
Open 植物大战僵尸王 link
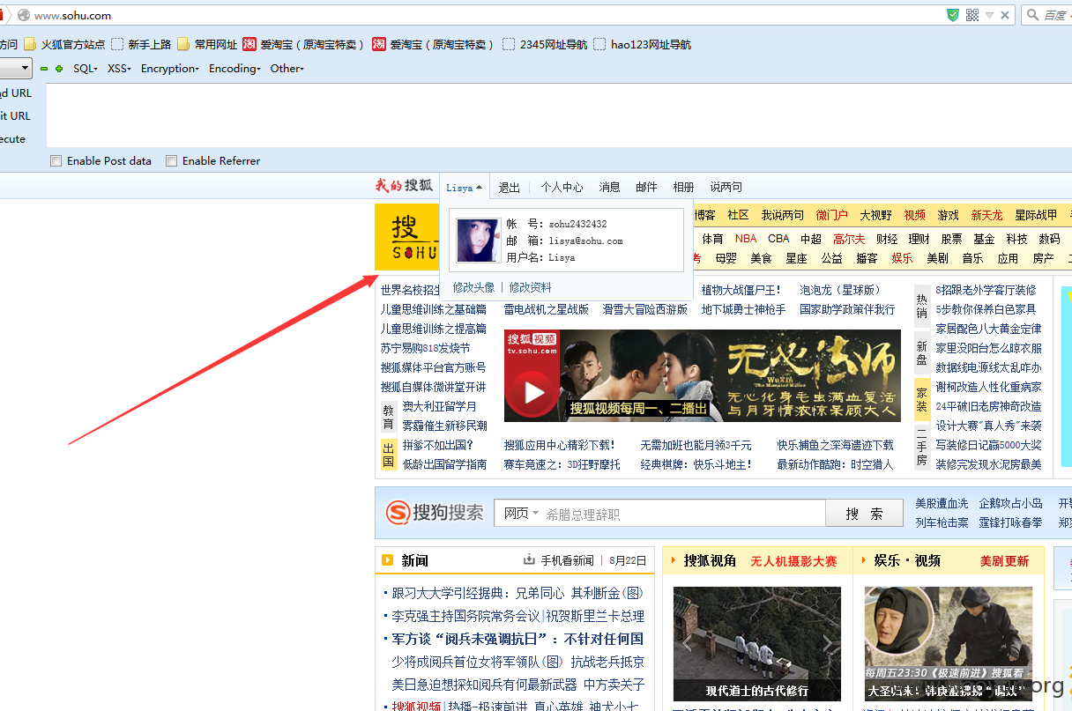click(741, 290)
